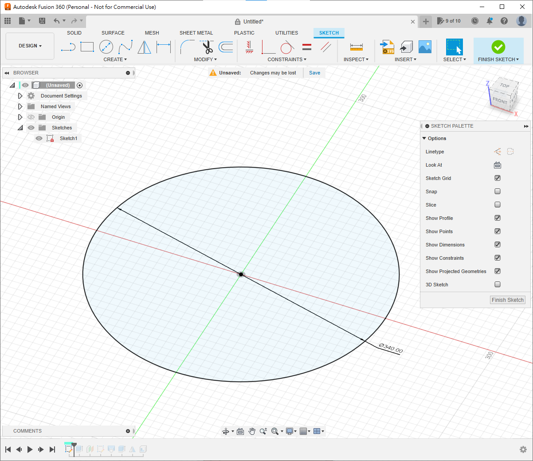Hide Sketch1 using its eye icon
This screenshot has height=461, width=533.
click(39, 138)
